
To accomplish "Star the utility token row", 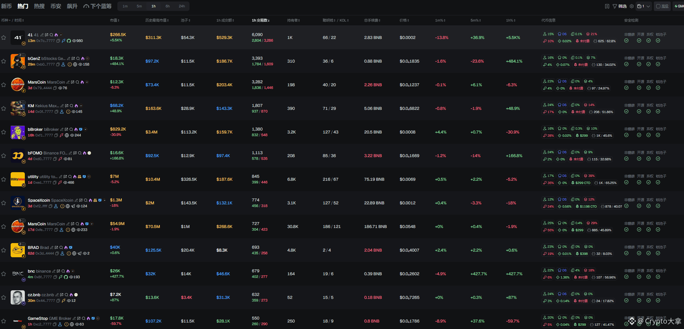I will click(4, 179).
